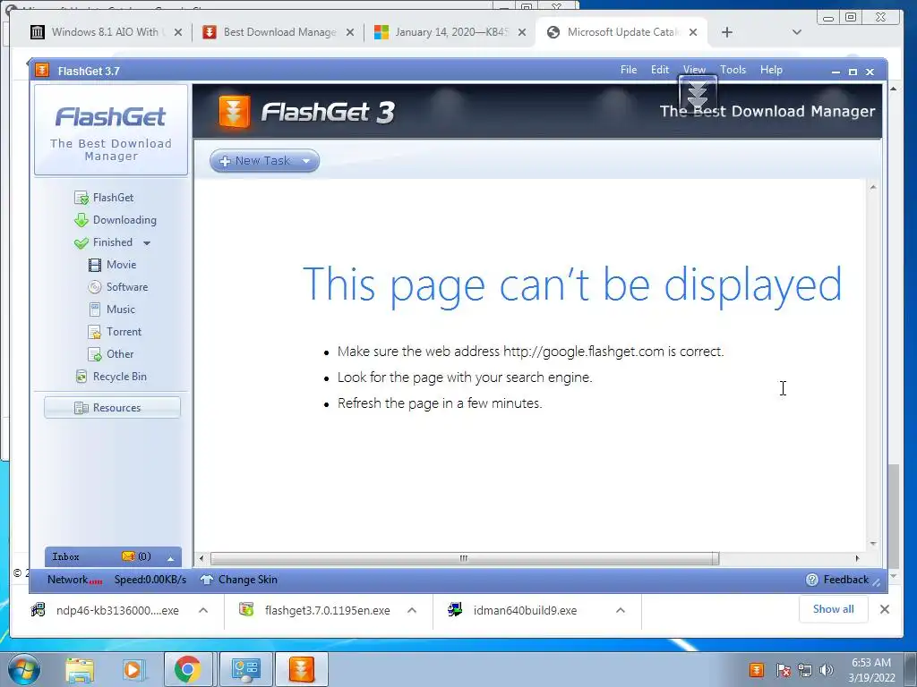The width and height of the screenshot is (917, 687).
Task: Close the Chrome downloads bar
Action: (x=885, y=609)
